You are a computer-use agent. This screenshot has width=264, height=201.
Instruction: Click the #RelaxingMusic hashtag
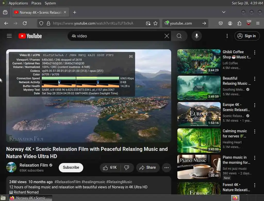pyautogui.click(x=119, y=182)
